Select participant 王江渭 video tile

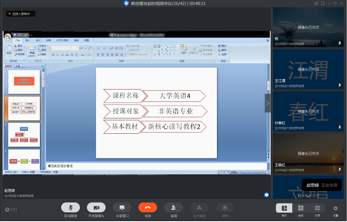click(x=309, y=69)
